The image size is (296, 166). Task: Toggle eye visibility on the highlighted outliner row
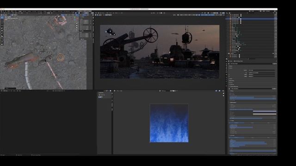click(275, 19)
